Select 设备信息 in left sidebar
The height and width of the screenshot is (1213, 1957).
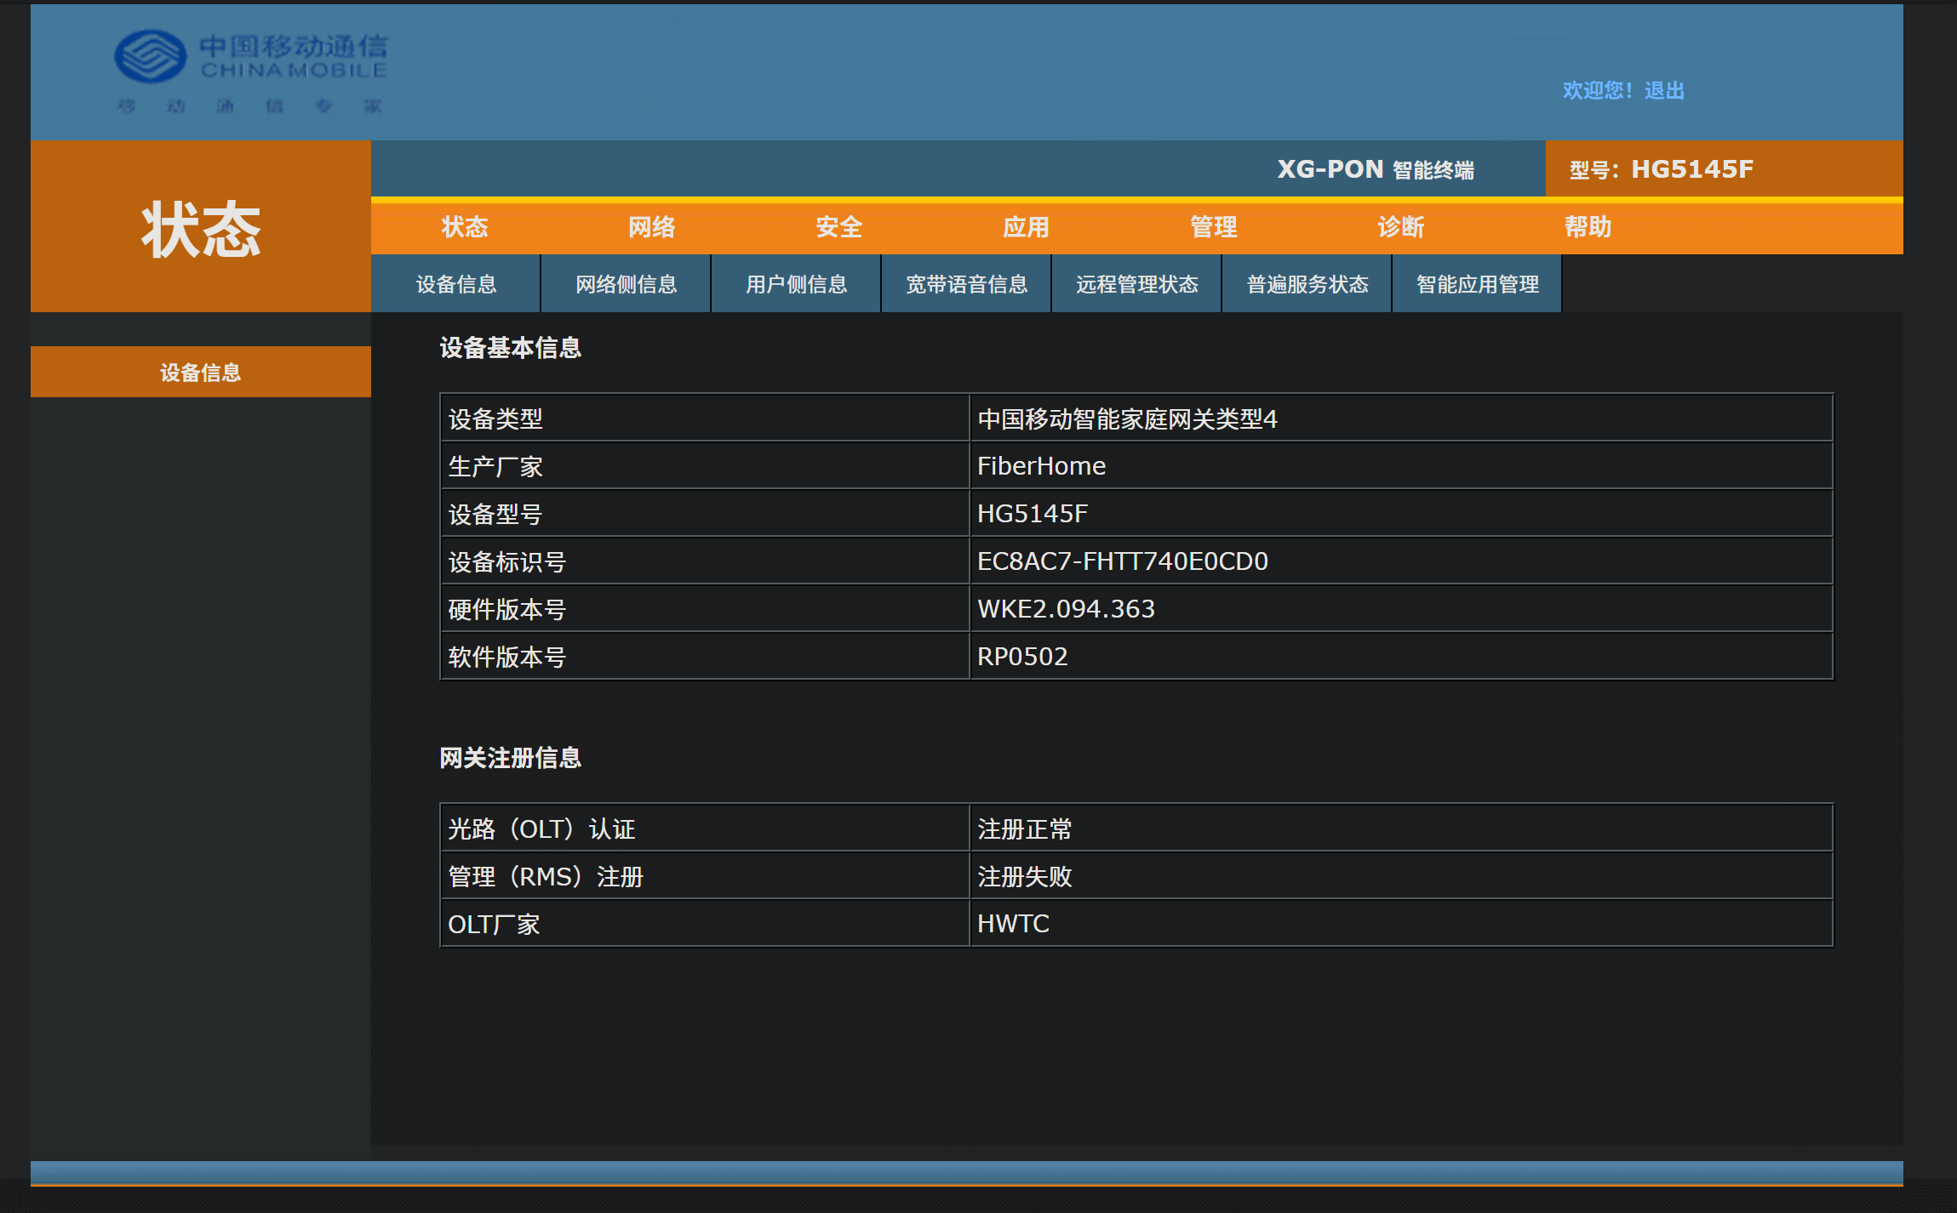[200, 373]
